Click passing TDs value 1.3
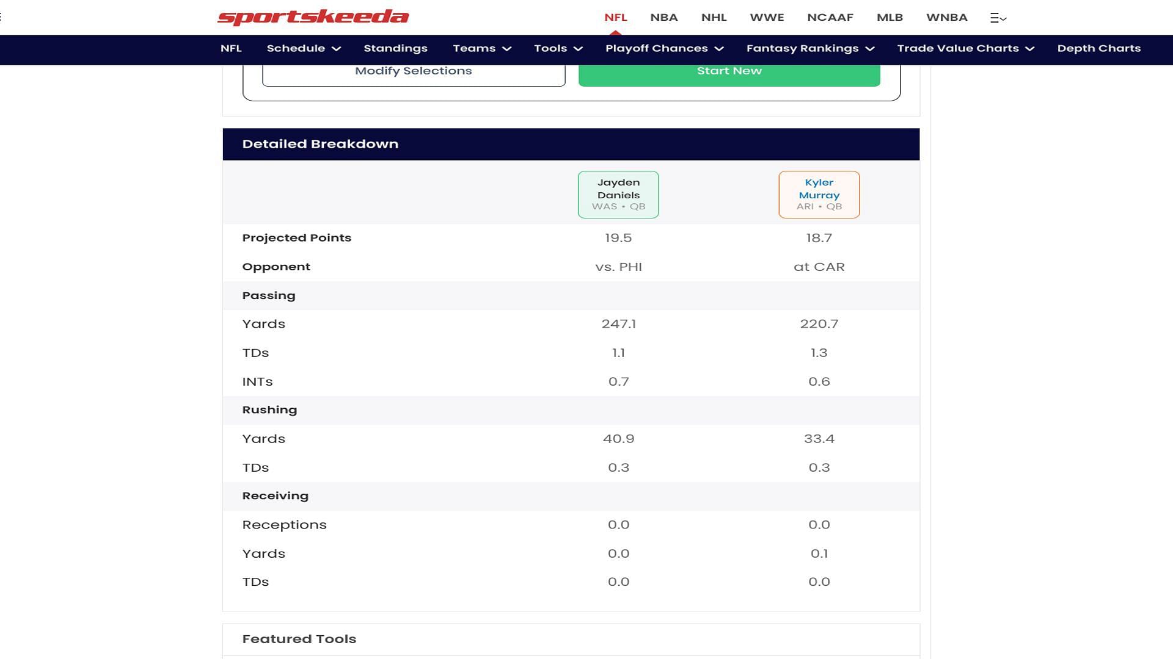Image resolution: width=1173 pixels, height=659 pixels. (819, 353)
